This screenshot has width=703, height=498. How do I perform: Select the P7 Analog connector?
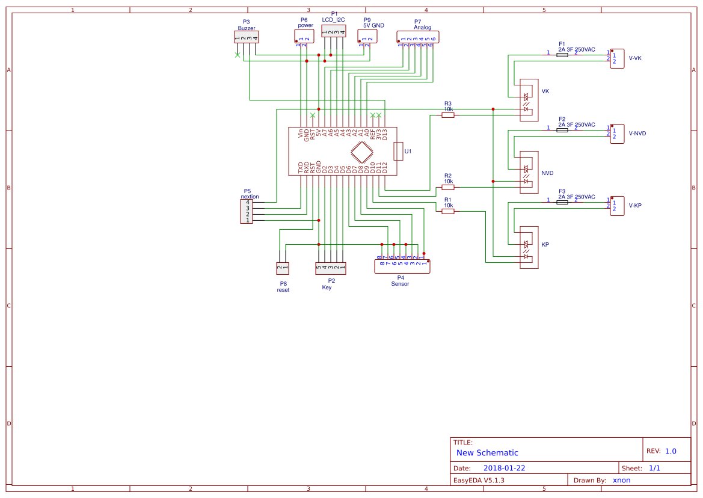(418, 37)
